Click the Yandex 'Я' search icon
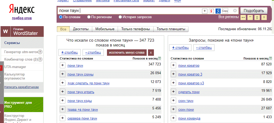 (x=212, y=11)
